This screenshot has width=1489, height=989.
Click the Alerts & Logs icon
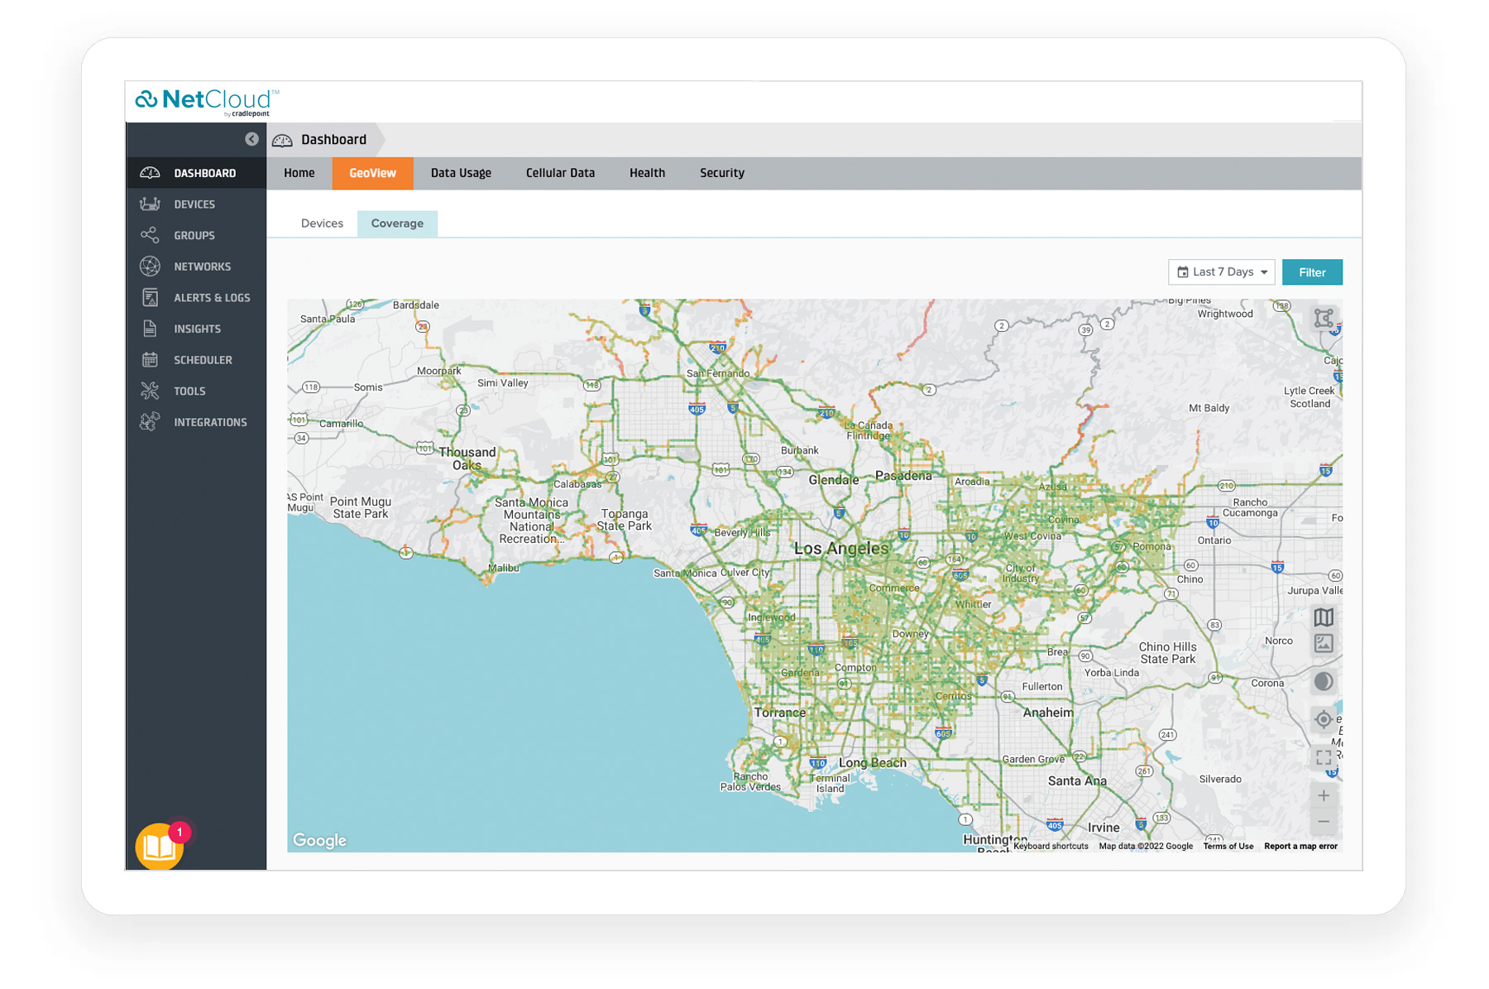point(150,298)
